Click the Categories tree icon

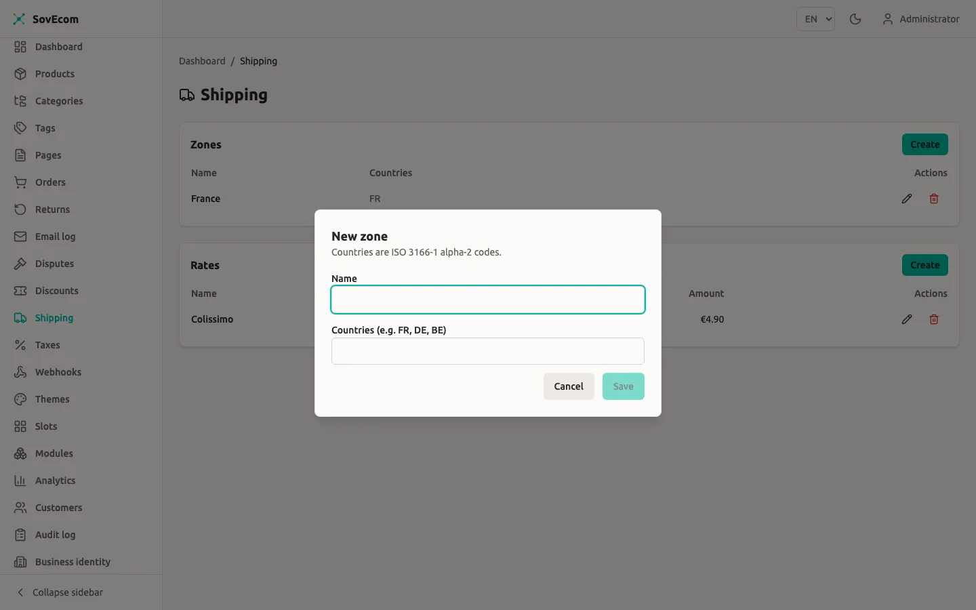pyautogui.click(x=20, y=101)
